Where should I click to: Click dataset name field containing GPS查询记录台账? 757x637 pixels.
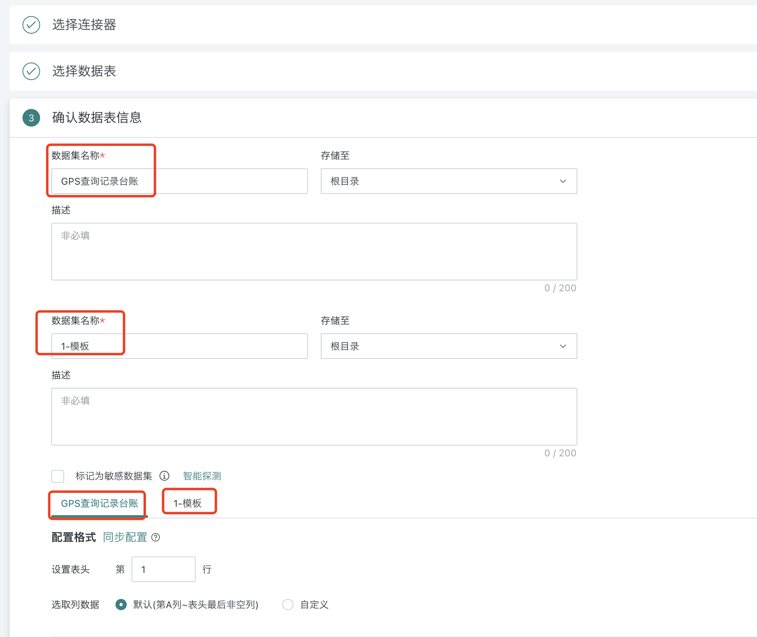[179, 181]
